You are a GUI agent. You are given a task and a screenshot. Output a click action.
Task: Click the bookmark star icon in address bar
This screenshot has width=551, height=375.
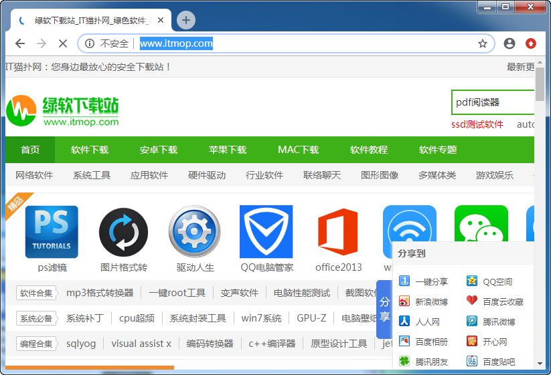pyautogui.click(x=482, y=43)
